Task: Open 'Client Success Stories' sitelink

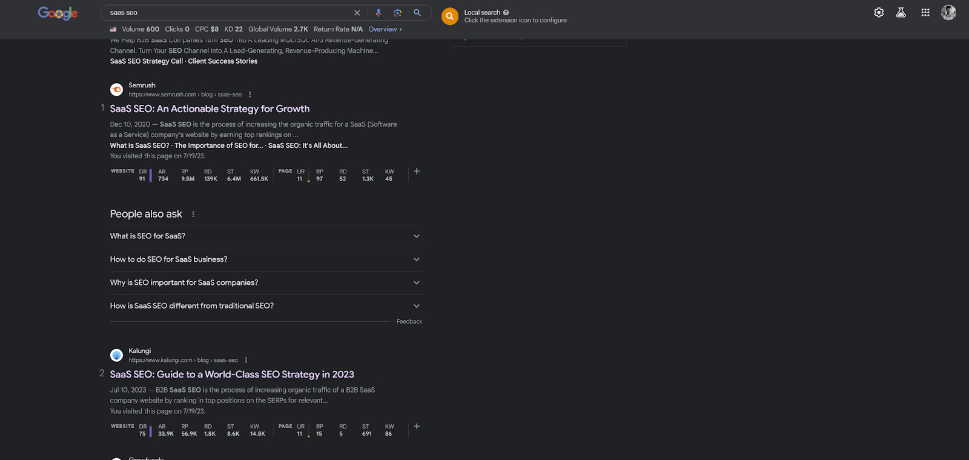Action: [222, 61]
